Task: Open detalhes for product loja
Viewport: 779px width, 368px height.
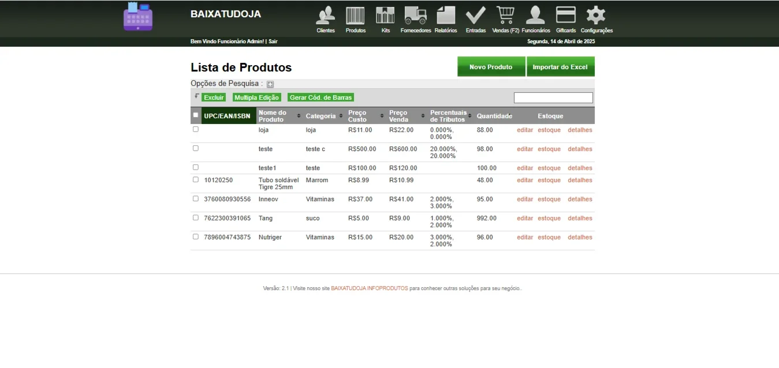Action: point(580,130)
